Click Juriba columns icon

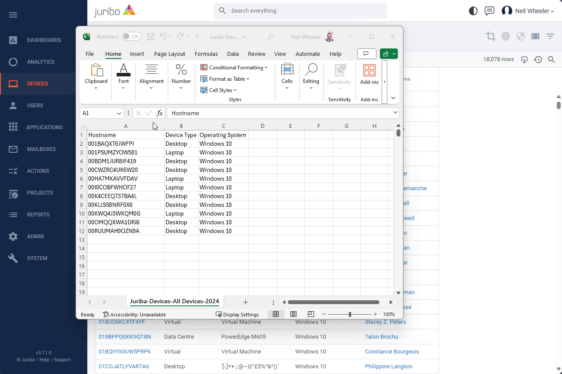(x=535, y=37)
